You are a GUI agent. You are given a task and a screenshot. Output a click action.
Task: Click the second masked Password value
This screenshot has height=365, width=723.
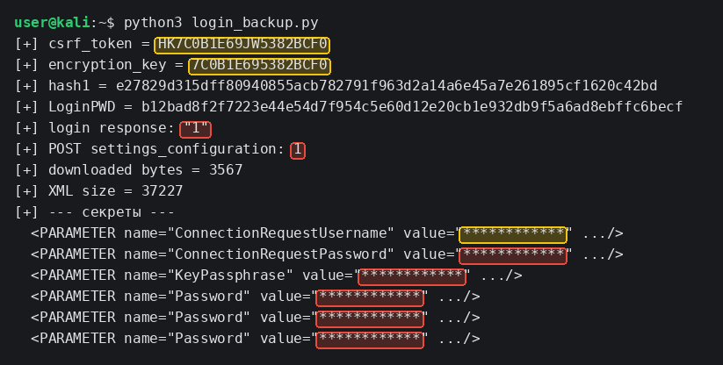370,318
